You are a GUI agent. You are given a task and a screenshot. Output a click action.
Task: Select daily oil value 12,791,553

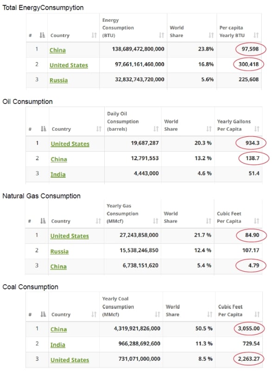tap(145, 158)
